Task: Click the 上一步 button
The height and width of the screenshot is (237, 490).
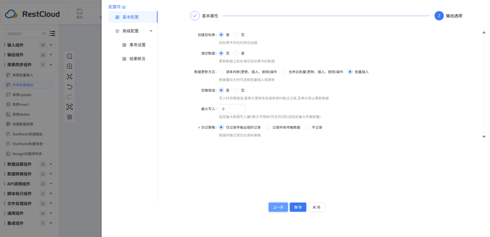Action: (x=278, y=207)
